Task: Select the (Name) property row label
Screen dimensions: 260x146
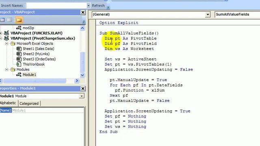Action: point(5,110)
